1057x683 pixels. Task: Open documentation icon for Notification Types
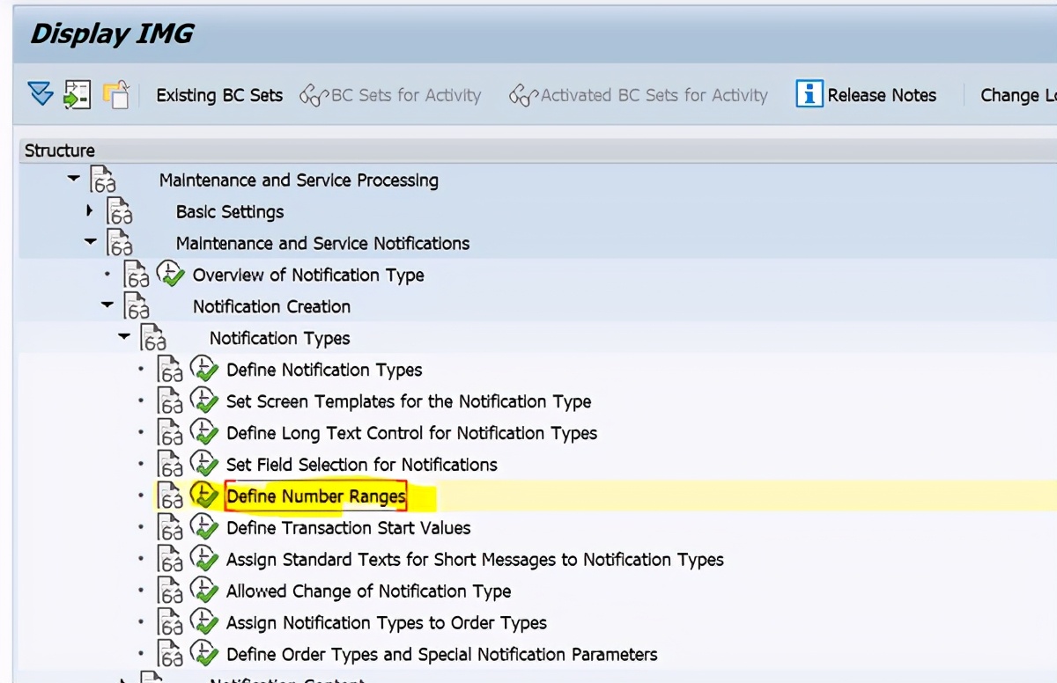tap(153, 339)
